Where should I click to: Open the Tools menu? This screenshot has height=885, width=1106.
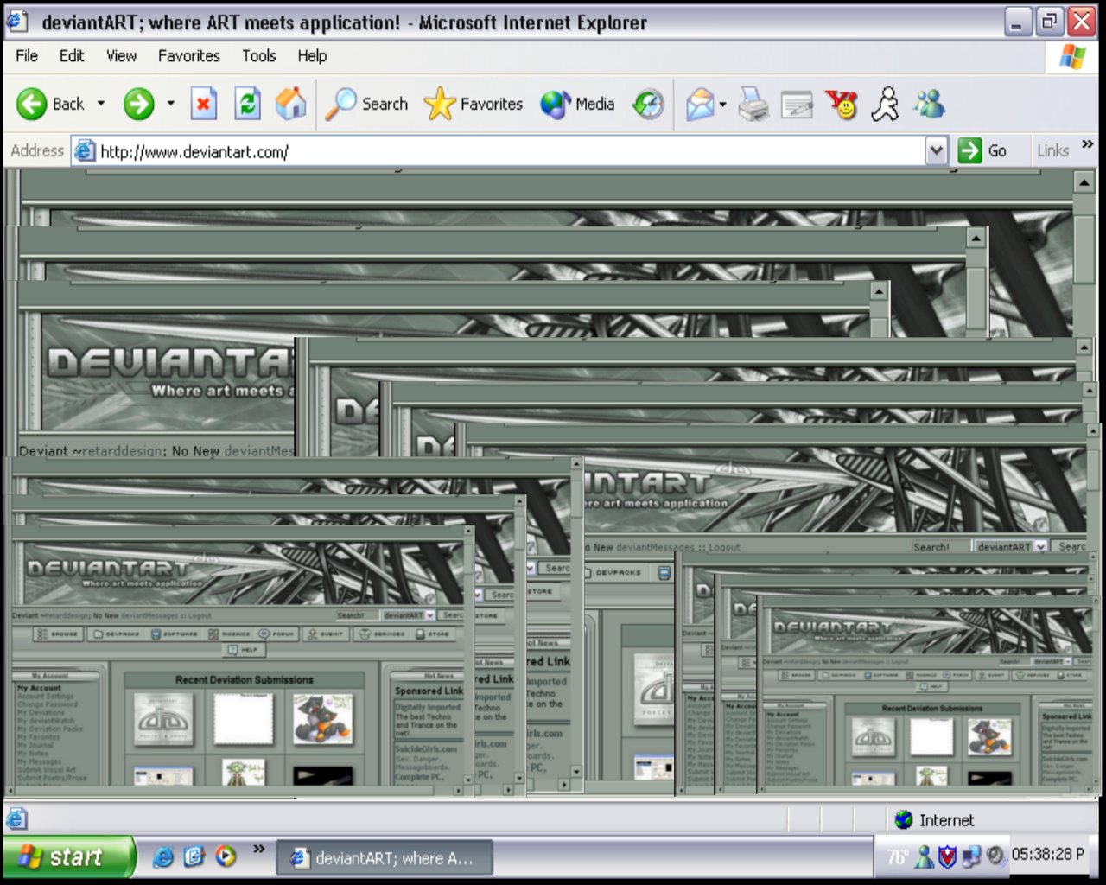tap(258, 56)
